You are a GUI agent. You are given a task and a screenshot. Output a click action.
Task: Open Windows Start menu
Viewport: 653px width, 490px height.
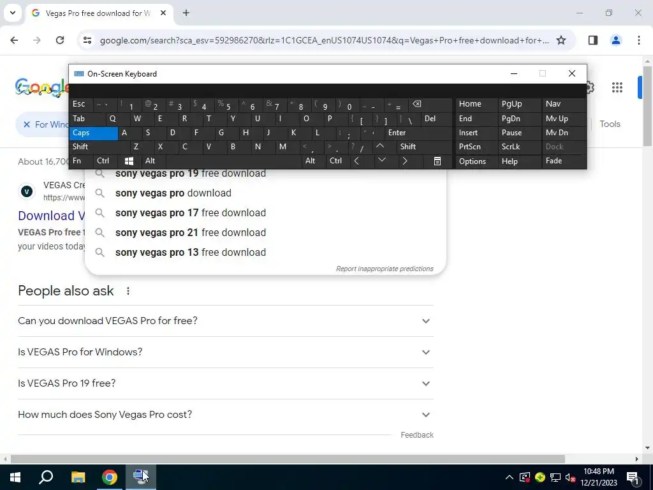tap(15, 477)
